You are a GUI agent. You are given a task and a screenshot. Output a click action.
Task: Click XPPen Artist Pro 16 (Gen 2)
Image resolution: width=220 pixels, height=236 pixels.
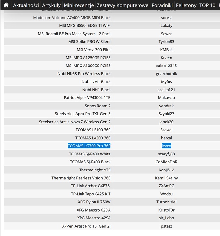[x=86, y=226]
